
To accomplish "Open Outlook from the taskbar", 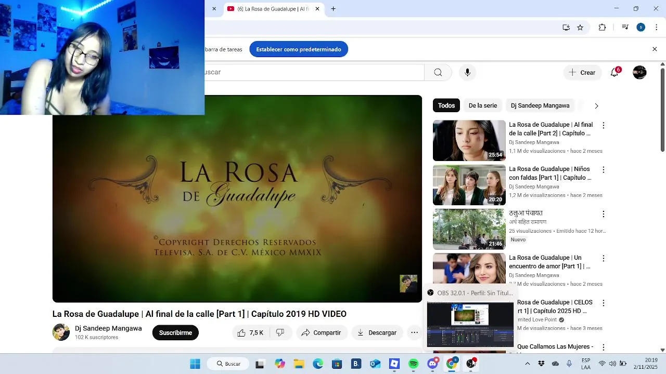I will click(375, 364).
